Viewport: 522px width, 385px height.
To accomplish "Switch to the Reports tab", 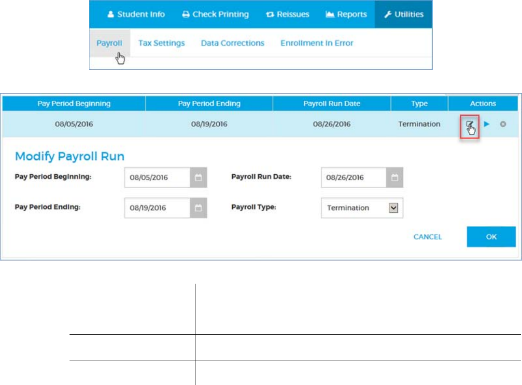I will (346, 14).
